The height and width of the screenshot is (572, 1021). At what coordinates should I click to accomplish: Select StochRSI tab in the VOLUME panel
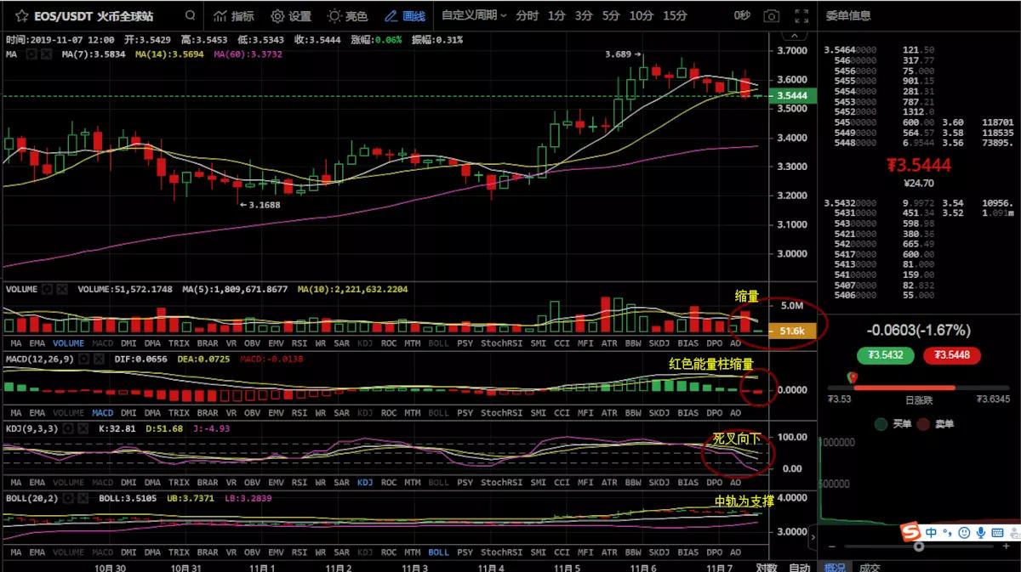(501, 343)
